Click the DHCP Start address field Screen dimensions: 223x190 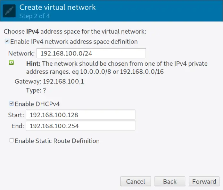(x=80, y=115)
